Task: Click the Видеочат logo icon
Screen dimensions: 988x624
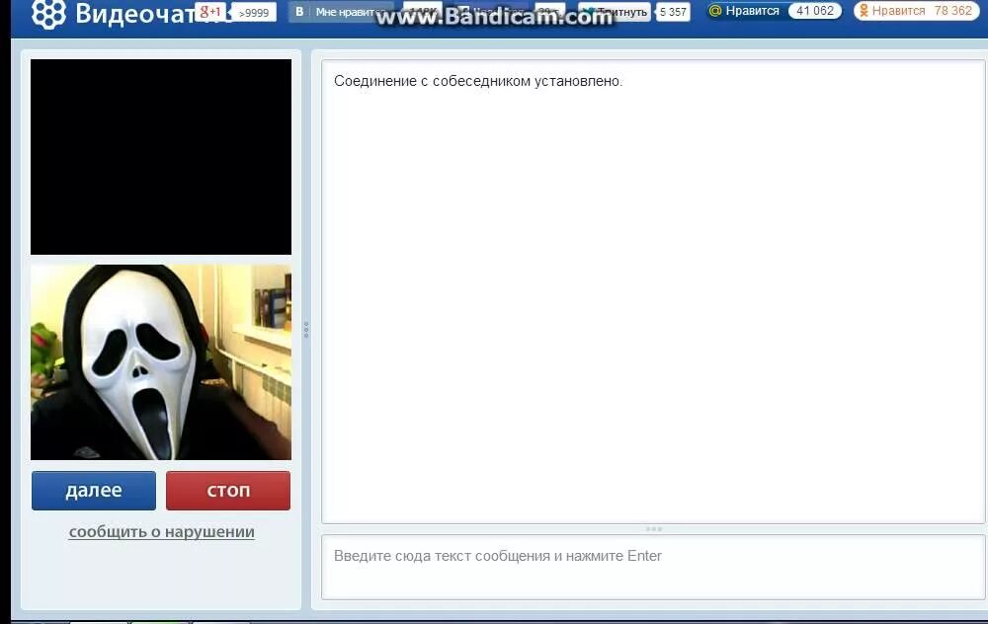Action: 48,13
